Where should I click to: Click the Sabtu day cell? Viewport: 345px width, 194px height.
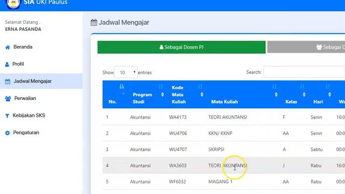[x=316, y=149]
